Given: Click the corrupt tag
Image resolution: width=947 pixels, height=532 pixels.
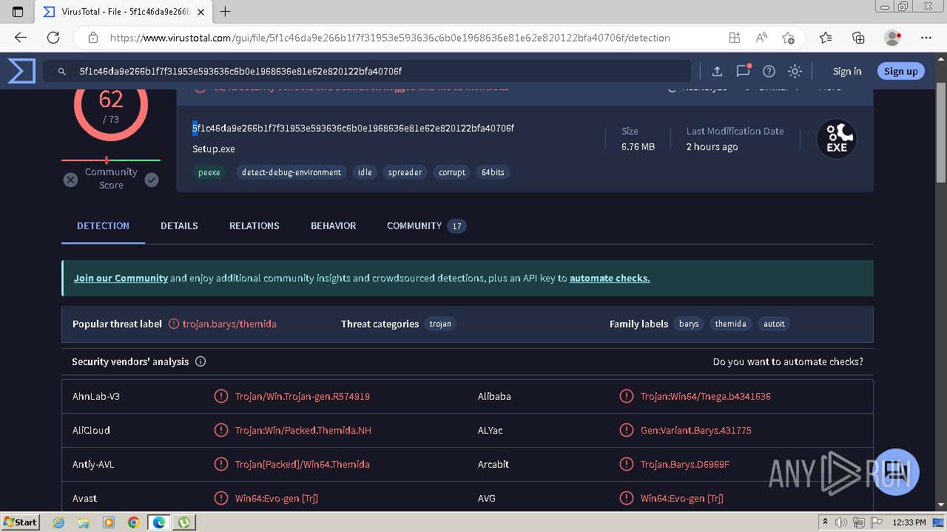Looking at the screenshot, I should pyautogui.click(x=452, y=172).
